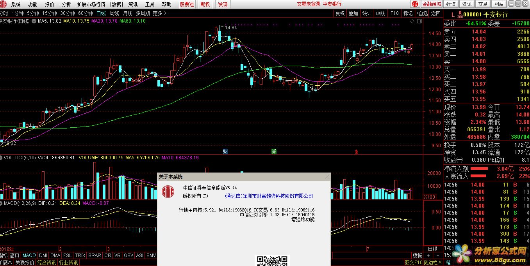This screenshot has width=530, height=266.
Task: Click the 交易 top-right button
Action: [x=483, y=4]
